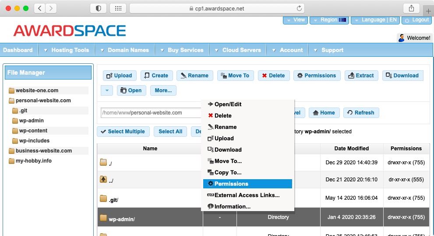434x236 pixels.
Task: Click Select All button
Action: pos(170,132)
